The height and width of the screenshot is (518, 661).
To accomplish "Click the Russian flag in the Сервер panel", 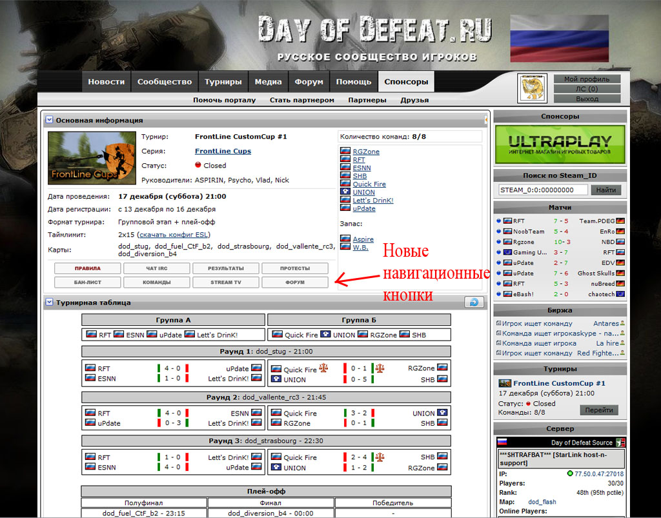I will tap(502, 442).
